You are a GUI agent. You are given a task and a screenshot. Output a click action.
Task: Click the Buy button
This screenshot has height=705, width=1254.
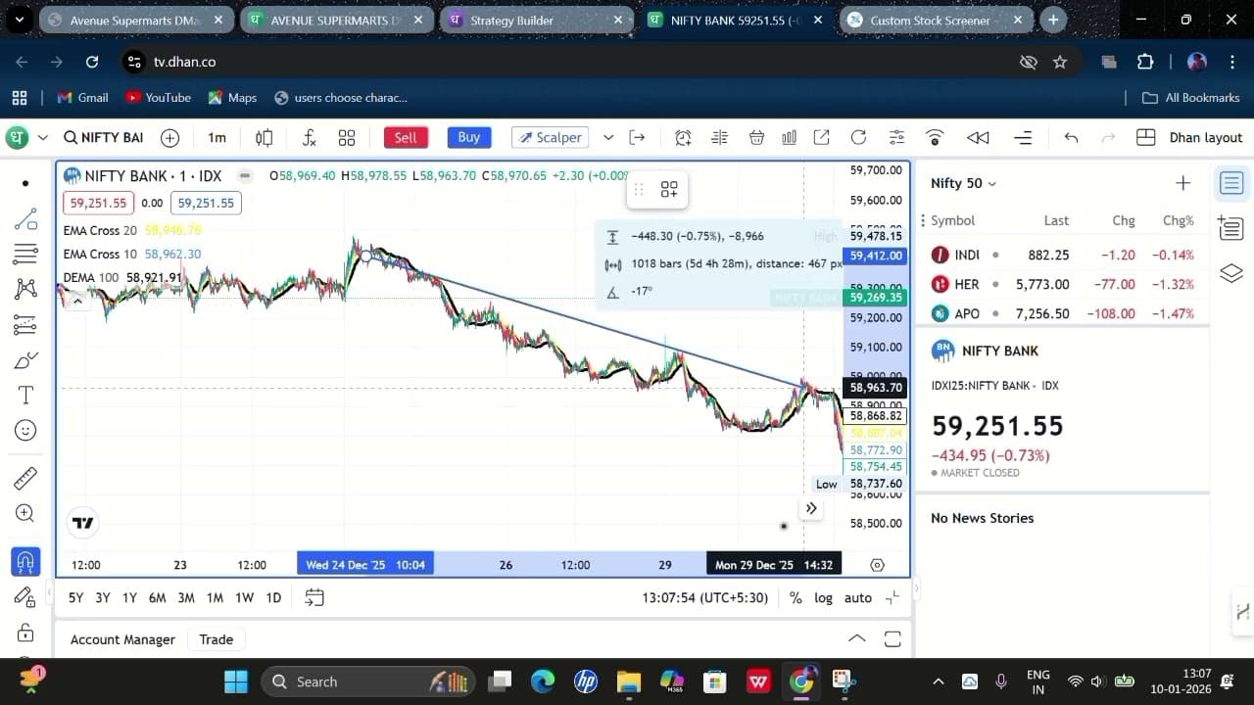tap(469, 138)
